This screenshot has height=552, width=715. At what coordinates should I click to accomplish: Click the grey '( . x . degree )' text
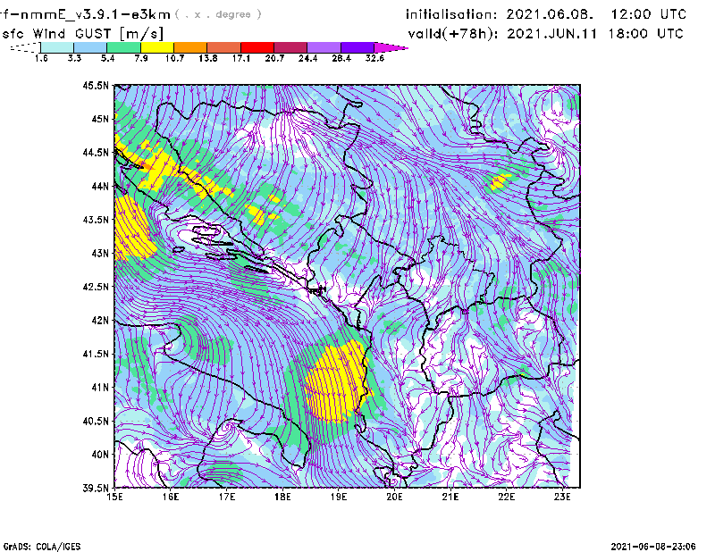click(218, 14)
